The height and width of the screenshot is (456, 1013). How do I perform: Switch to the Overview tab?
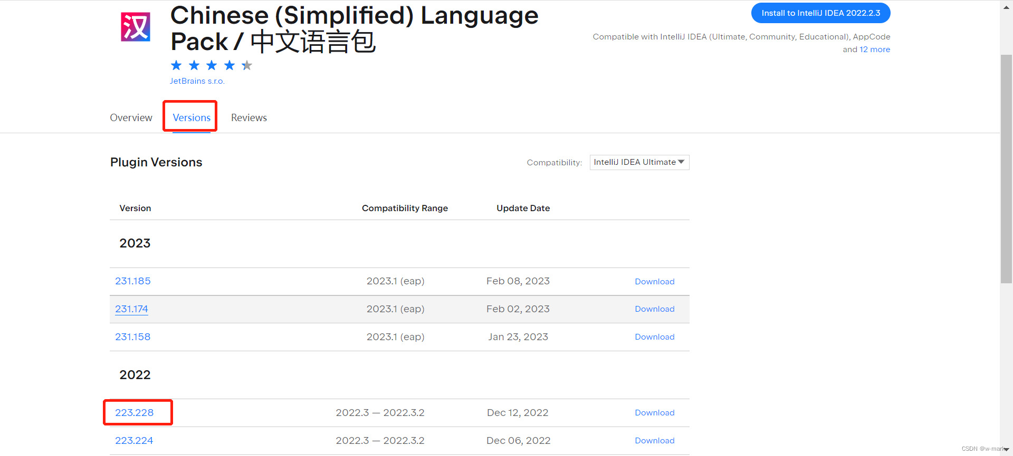131,117
